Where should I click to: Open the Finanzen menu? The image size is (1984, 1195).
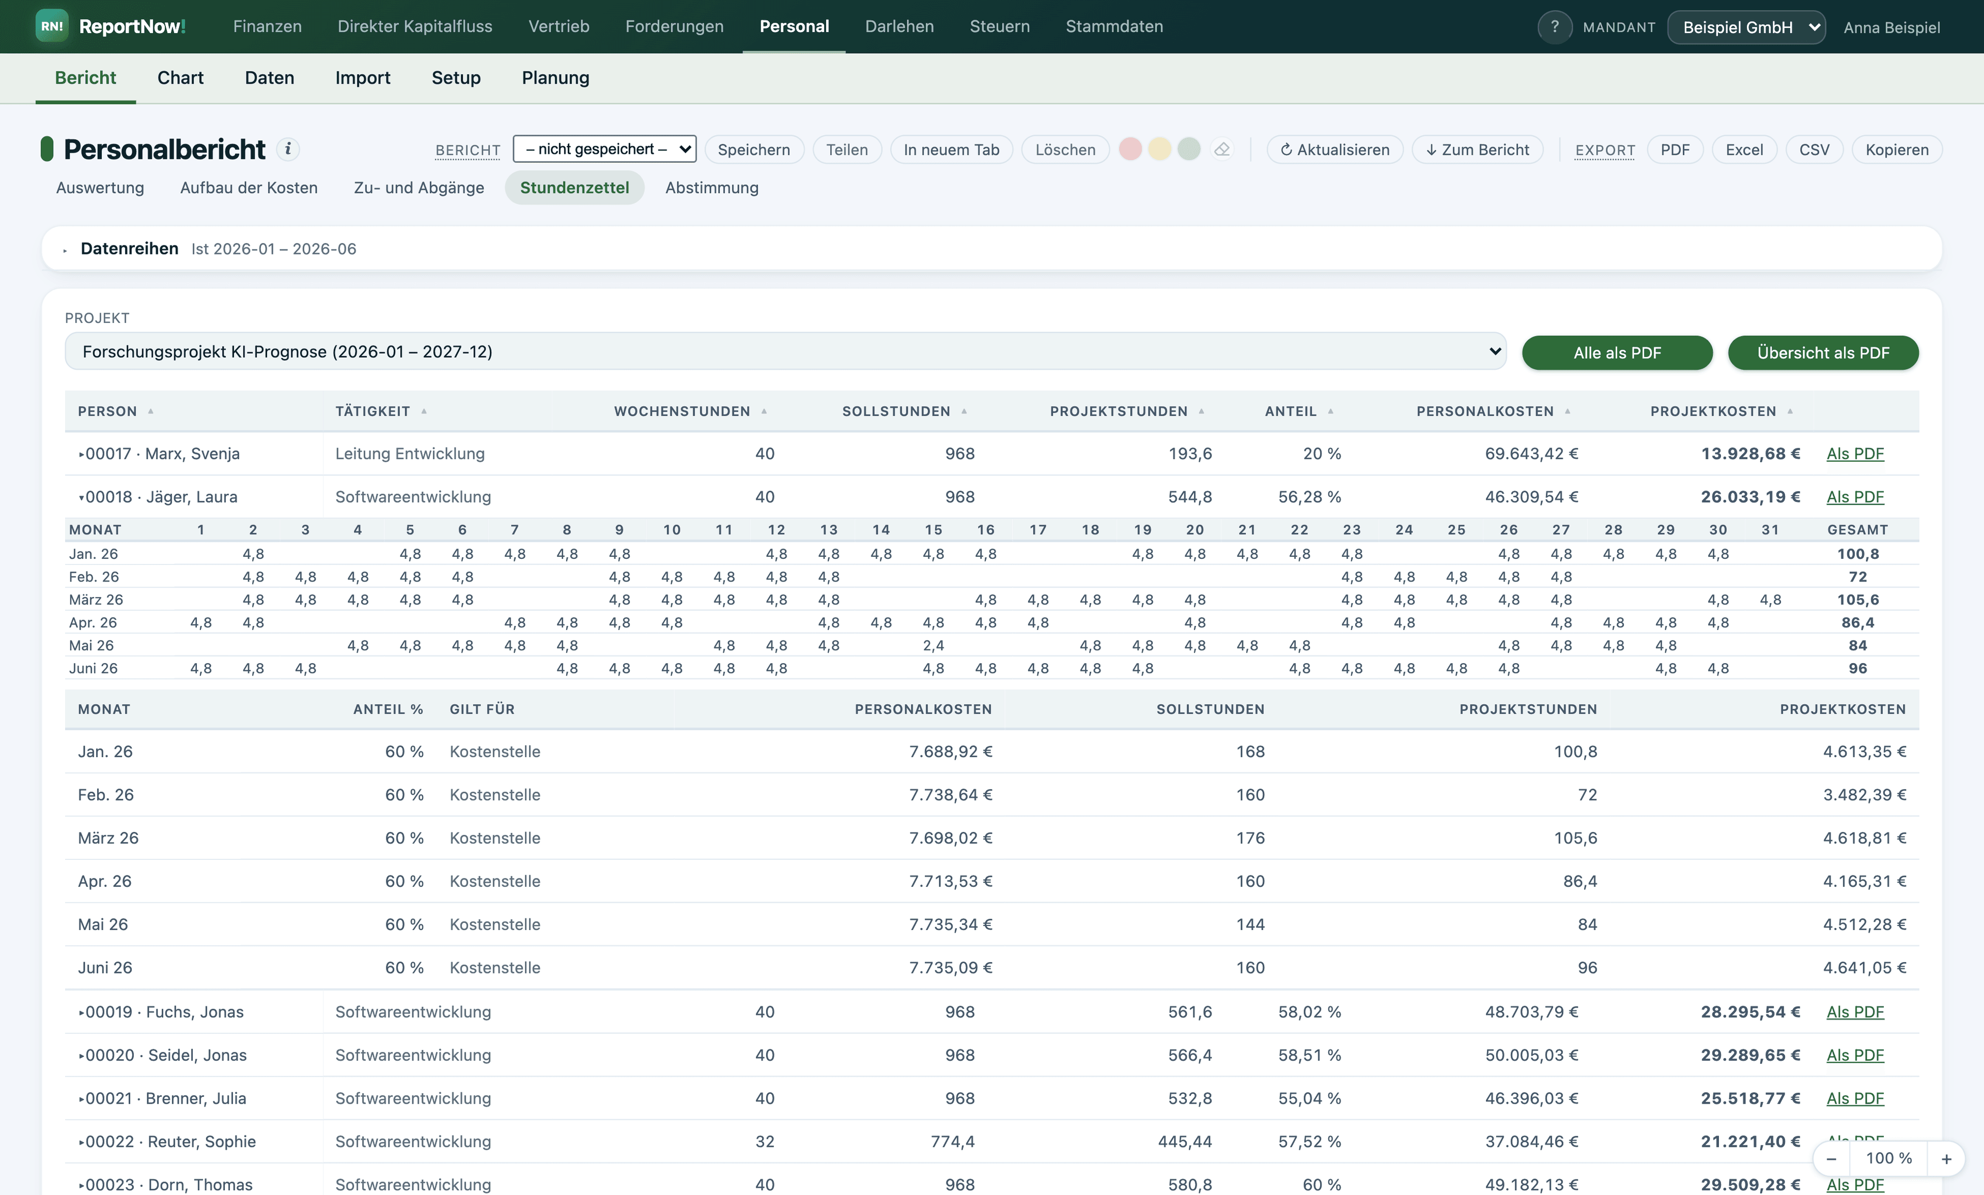[x=267, y=26]
